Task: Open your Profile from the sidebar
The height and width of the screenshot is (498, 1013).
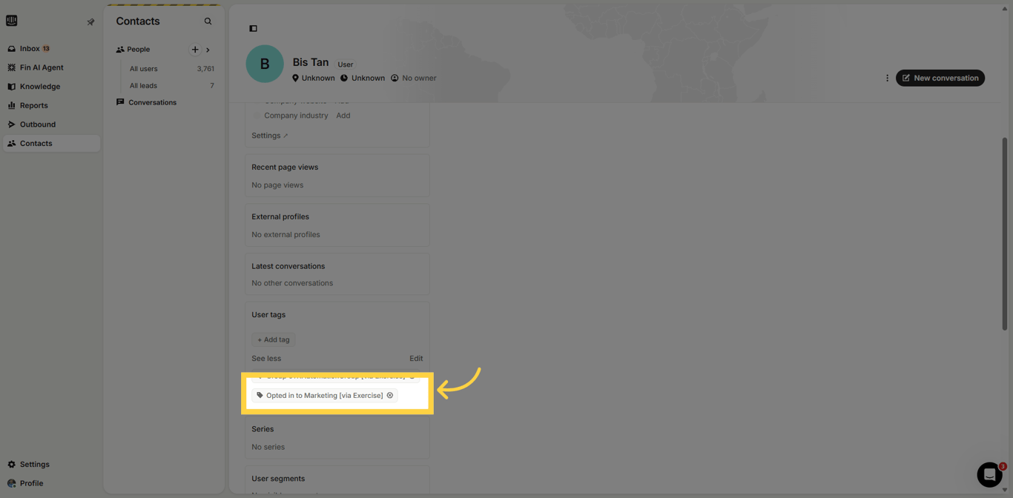Action: pos(30,483)
